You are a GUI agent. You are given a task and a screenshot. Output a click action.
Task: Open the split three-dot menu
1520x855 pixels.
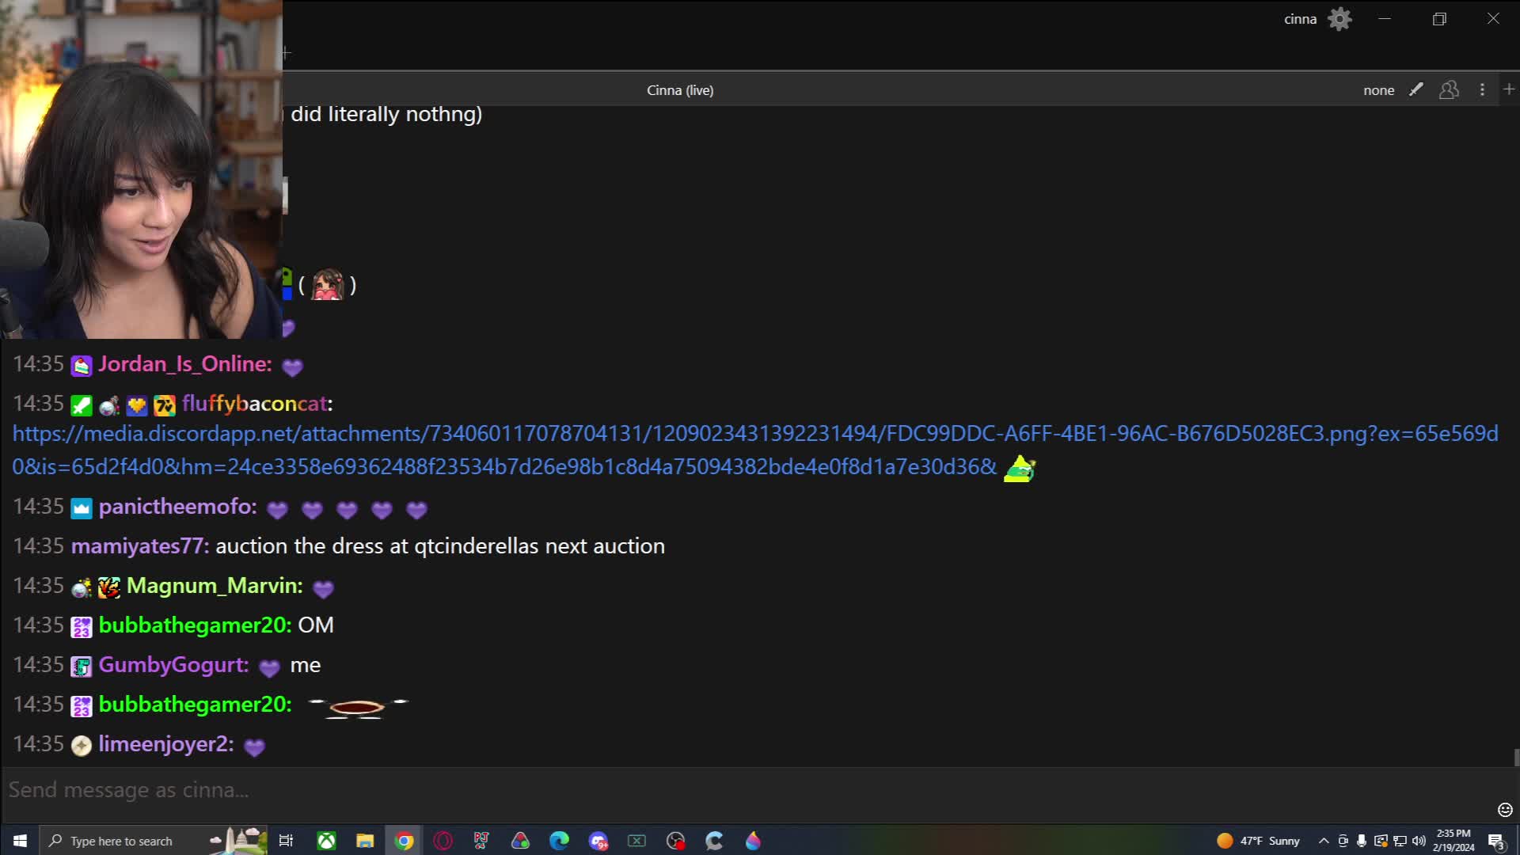1482,89
